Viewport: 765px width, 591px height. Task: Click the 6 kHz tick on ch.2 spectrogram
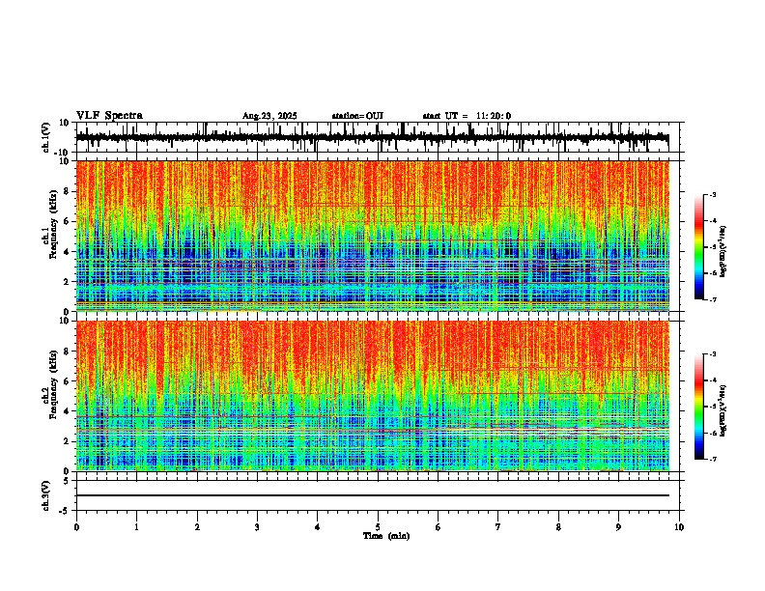tap(68, 381)
